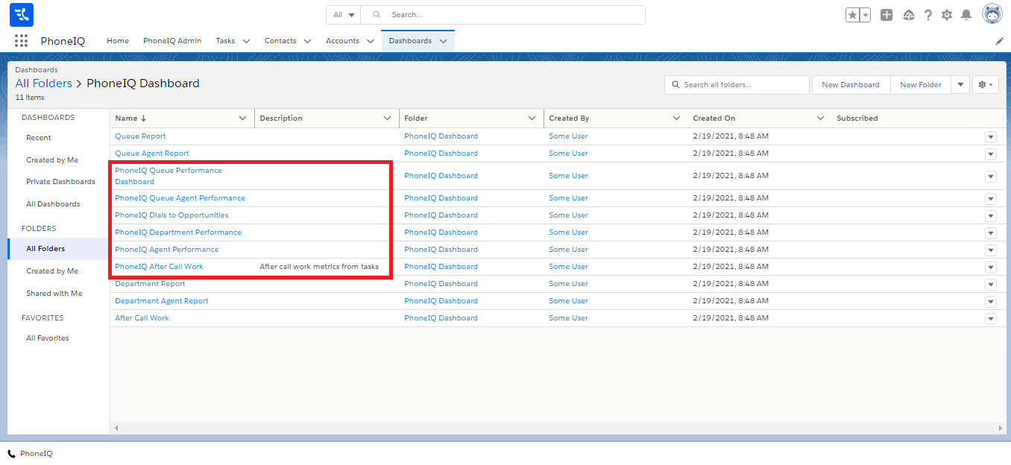1011x465 pixels.
Task: Expand the Tasks tab dropdown chevron
Action: click(x=246, y=41)
